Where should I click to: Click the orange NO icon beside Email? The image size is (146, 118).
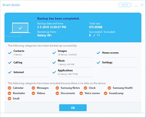(9, 99)
